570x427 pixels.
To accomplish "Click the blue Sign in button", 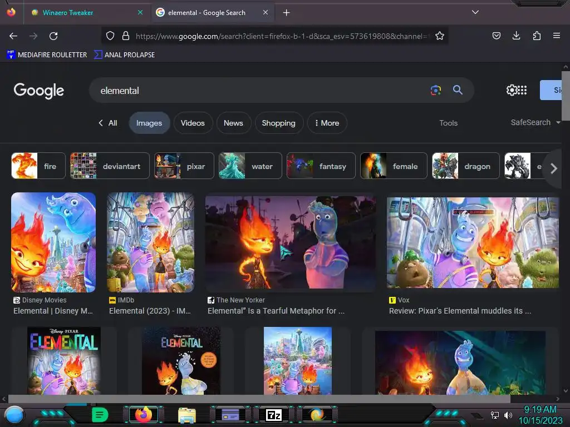I will point(551,90).
